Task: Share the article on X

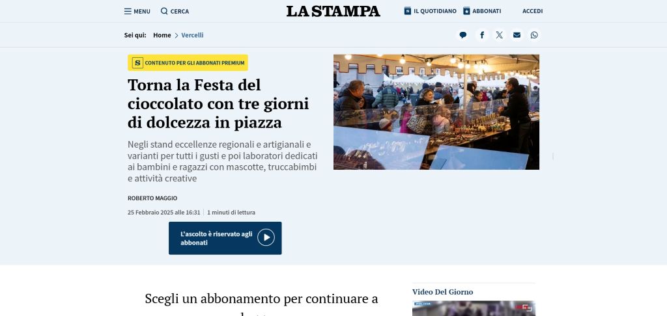Action: 500,35
